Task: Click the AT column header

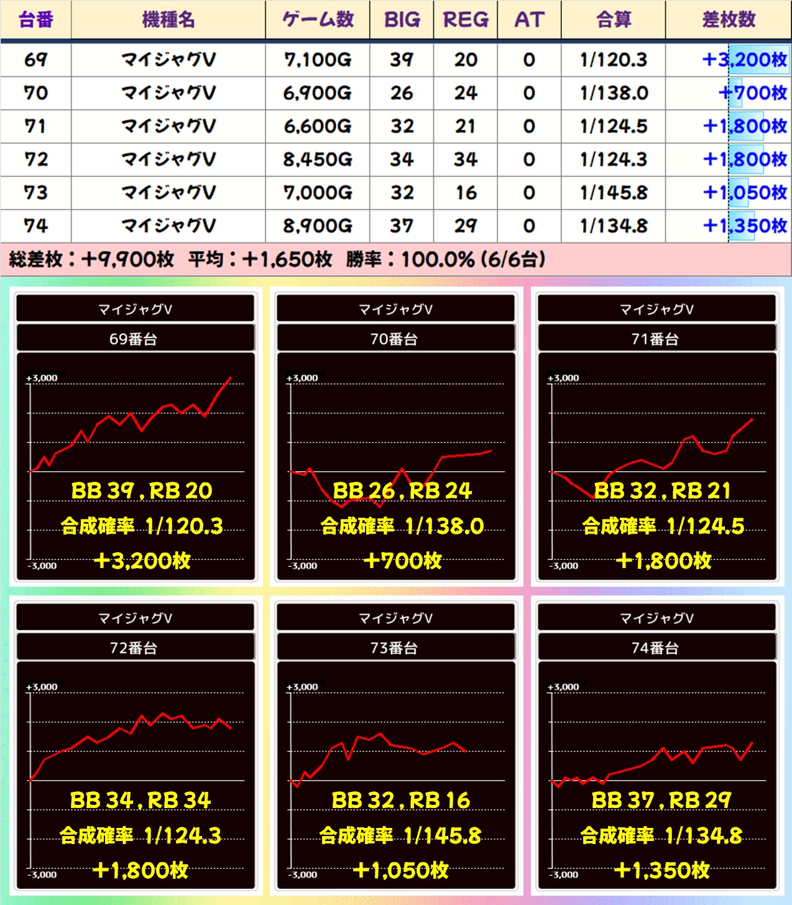Action: point(529,20)
